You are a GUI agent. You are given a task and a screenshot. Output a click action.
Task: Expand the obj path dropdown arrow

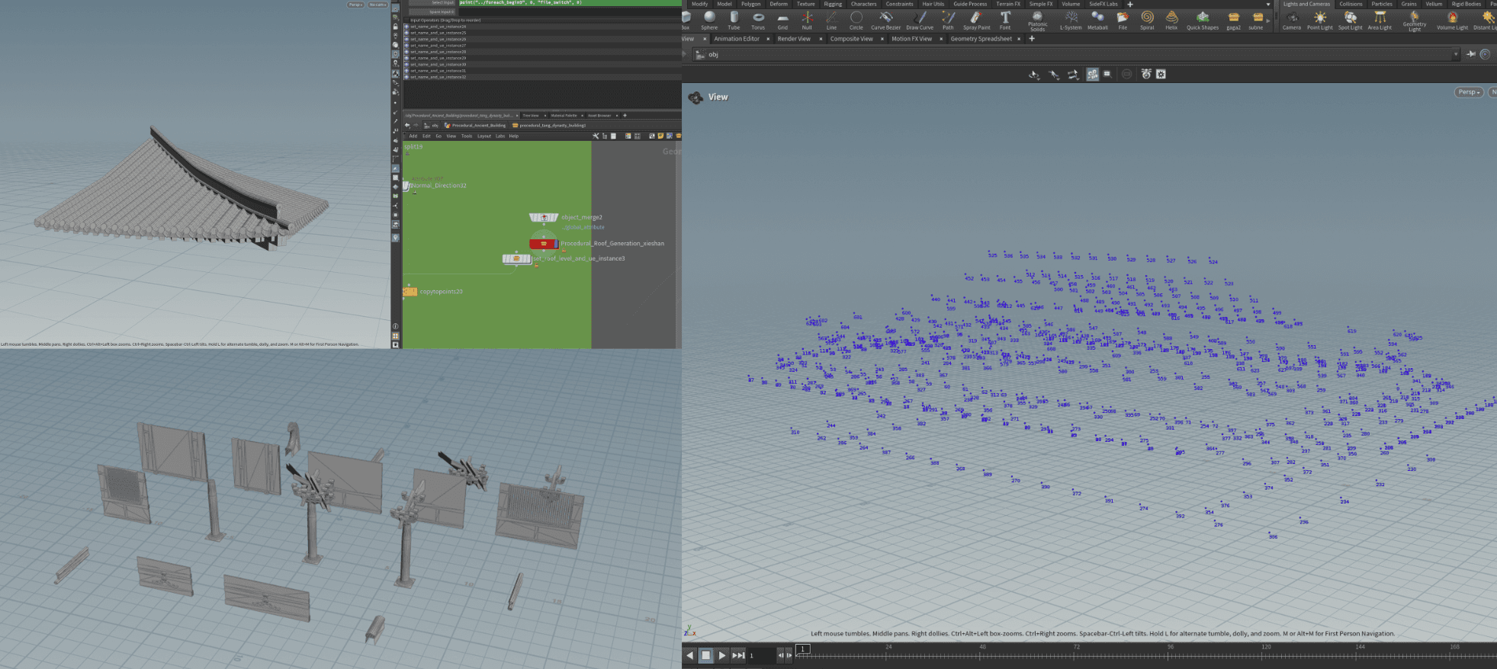(x=1456, y=54)
